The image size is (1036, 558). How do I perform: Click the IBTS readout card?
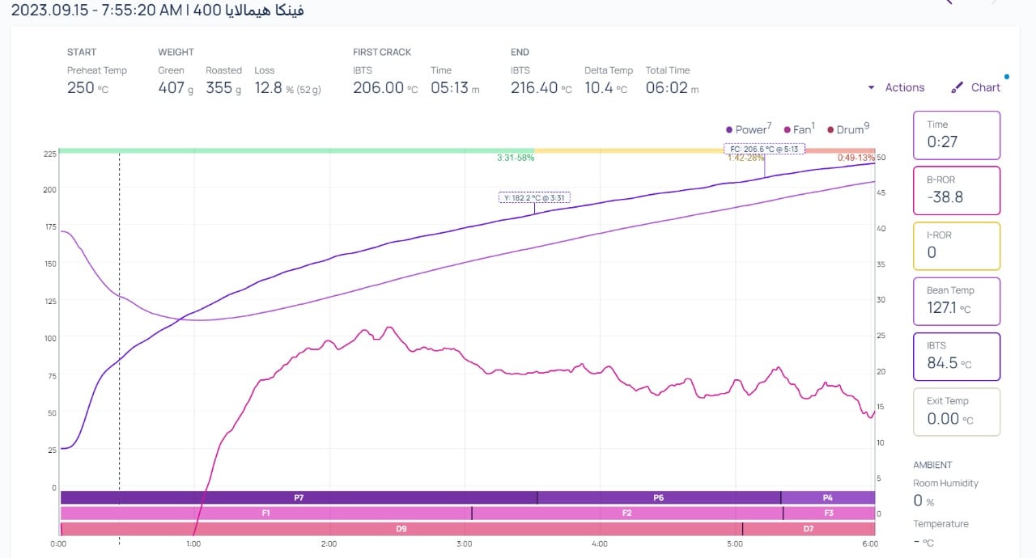pos(957,356)
